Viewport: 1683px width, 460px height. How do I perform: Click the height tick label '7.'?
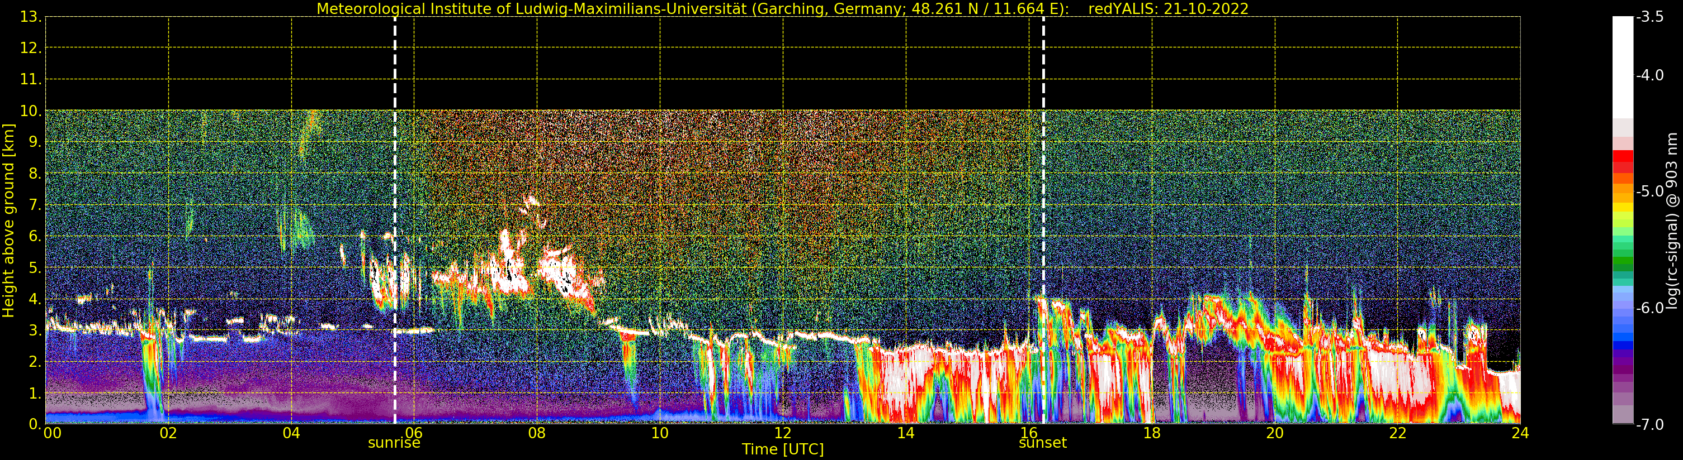35,205
